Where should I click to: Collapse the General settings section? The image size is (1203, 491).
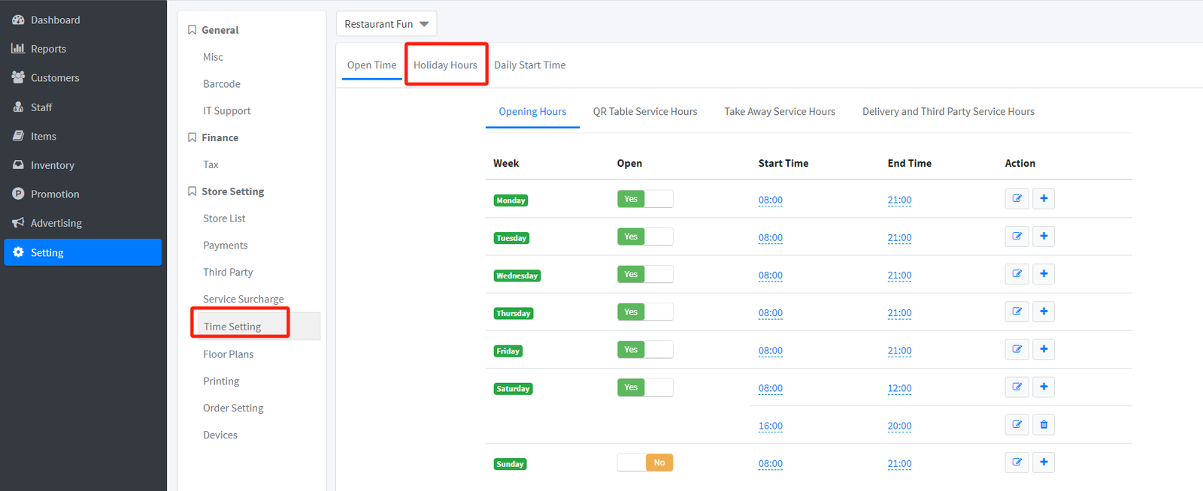220,30
